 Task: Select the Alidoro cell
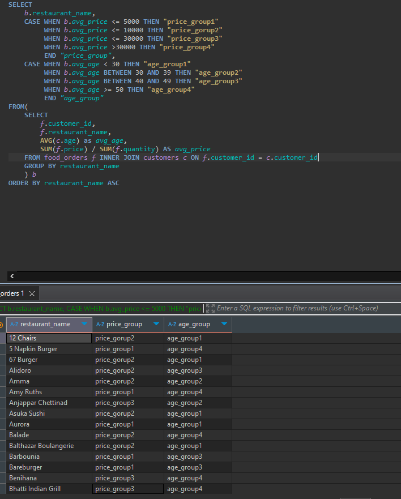pyautogui.click(x=49, y=370)
